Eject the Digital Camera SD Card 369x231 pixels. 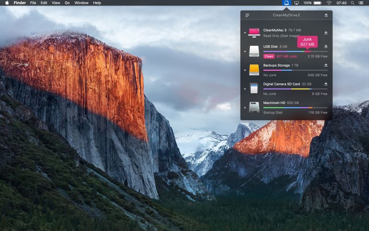click(x=326, y=84)
